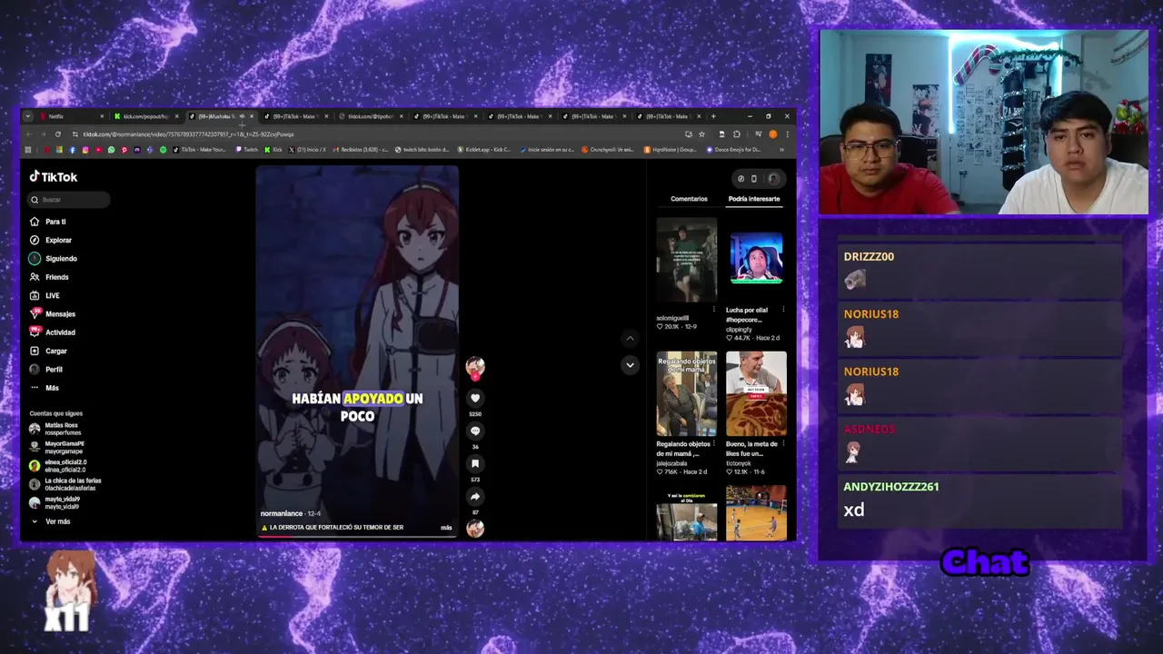Bookmark this page with the star icon

tap(701, 134)
